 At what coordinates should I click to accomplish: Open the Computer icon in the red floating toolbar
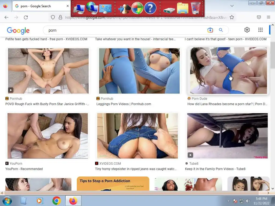(x=79, y=8)
